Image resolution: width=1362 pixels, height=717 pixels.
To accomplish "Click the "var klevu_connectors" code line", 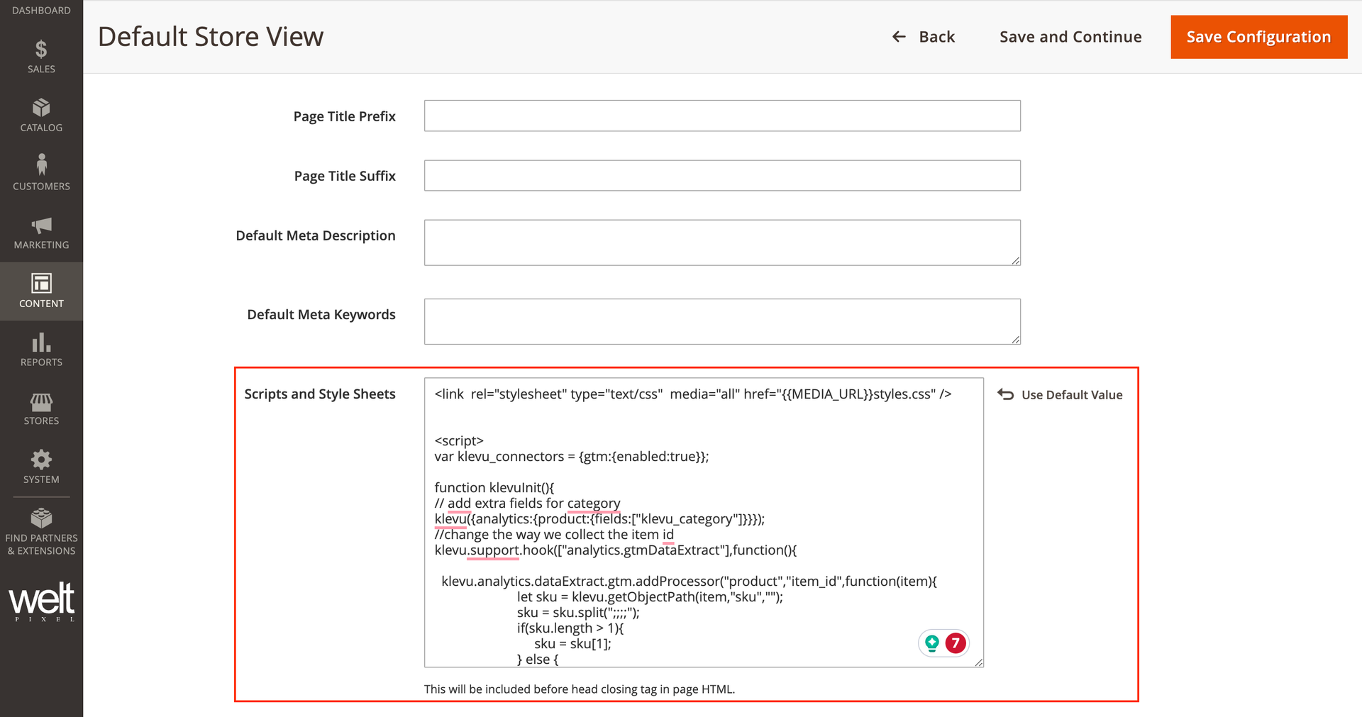I will click(572, 457).
